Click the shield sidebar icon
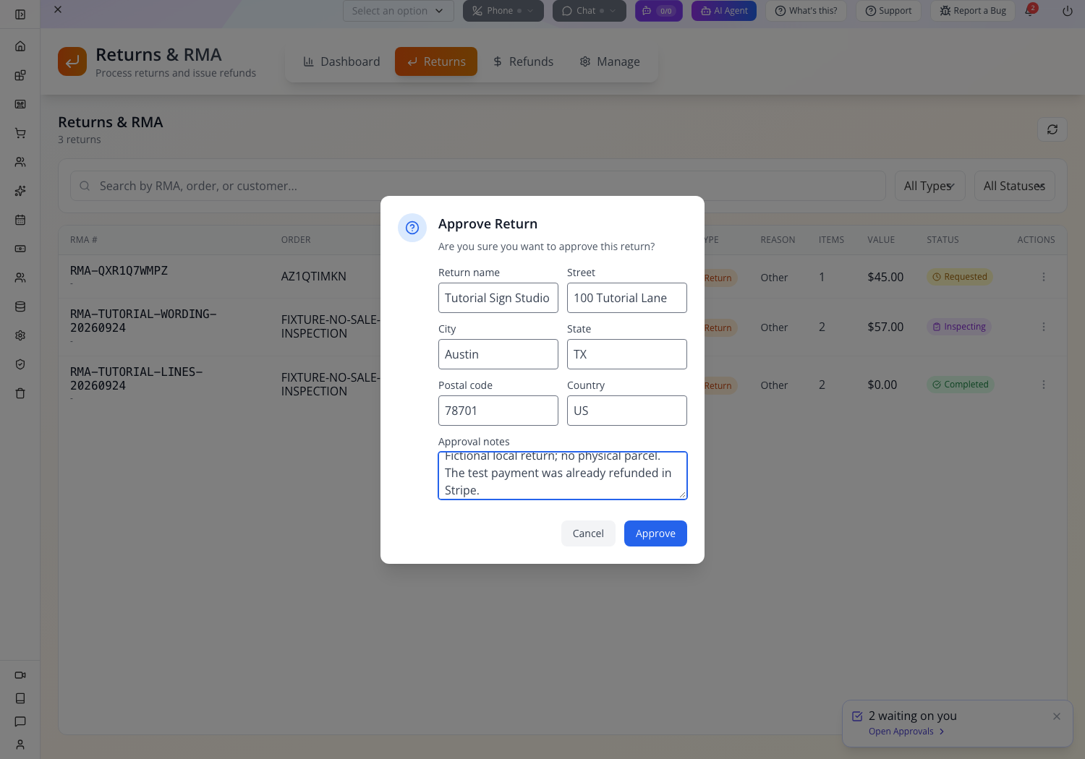 pos(20,364)
